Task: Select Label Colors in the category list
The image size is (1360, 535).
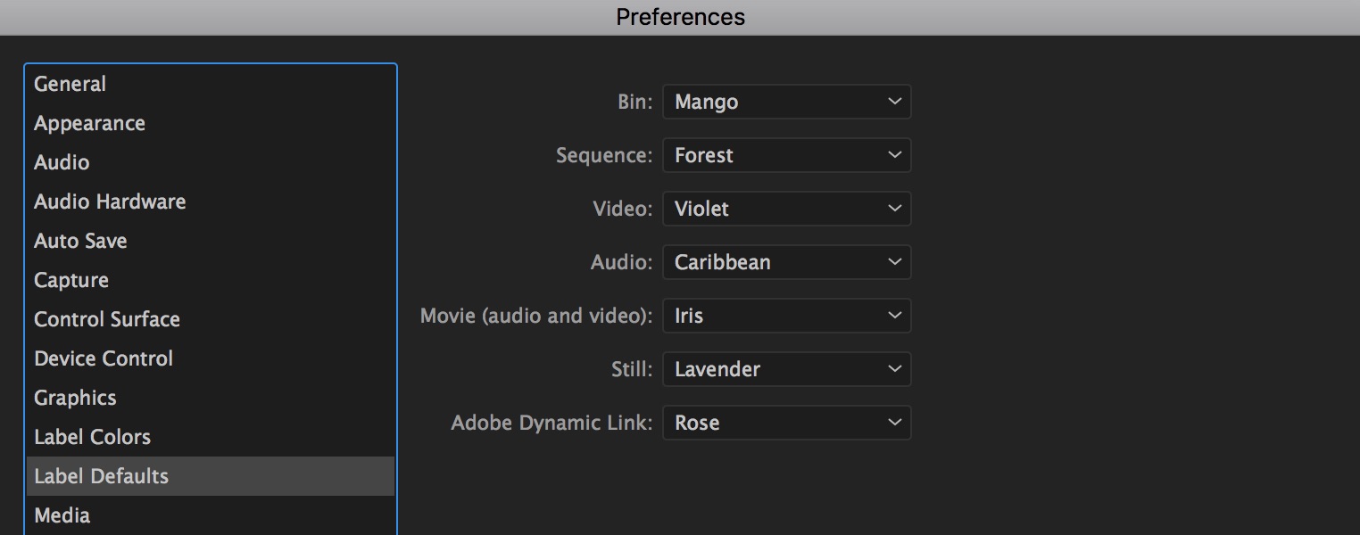Action: (211, 437)
